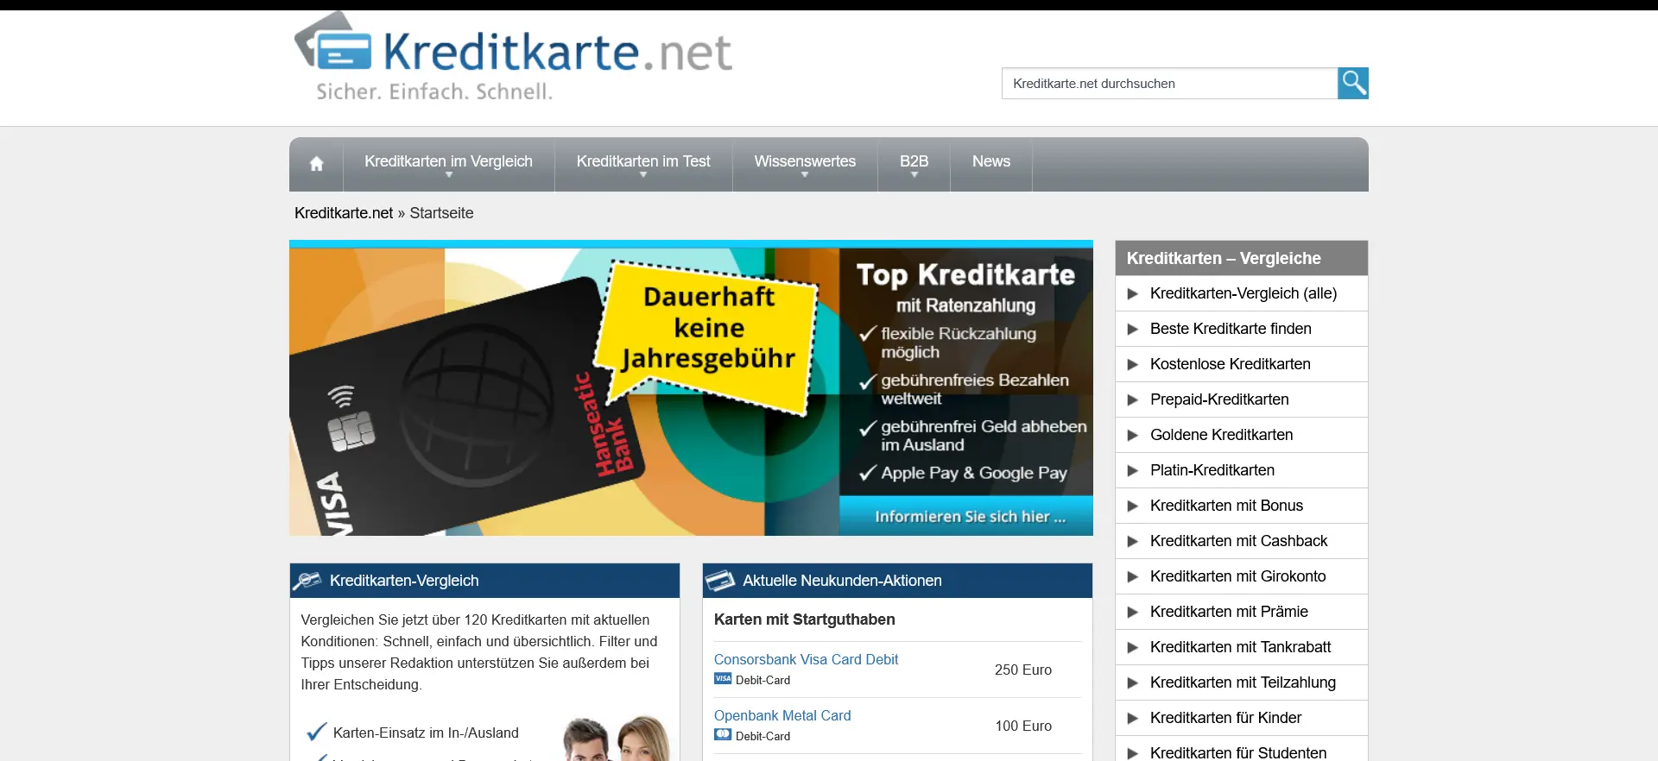This screenshot has height=761, width=1658.
Task: Open Kostenlose Kreditkarten sidebar link
Action: pos(1231,364)
